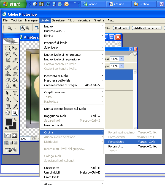Select the Dodge tool
Viewport: 165px width, 187px height.
pos(15,86)
